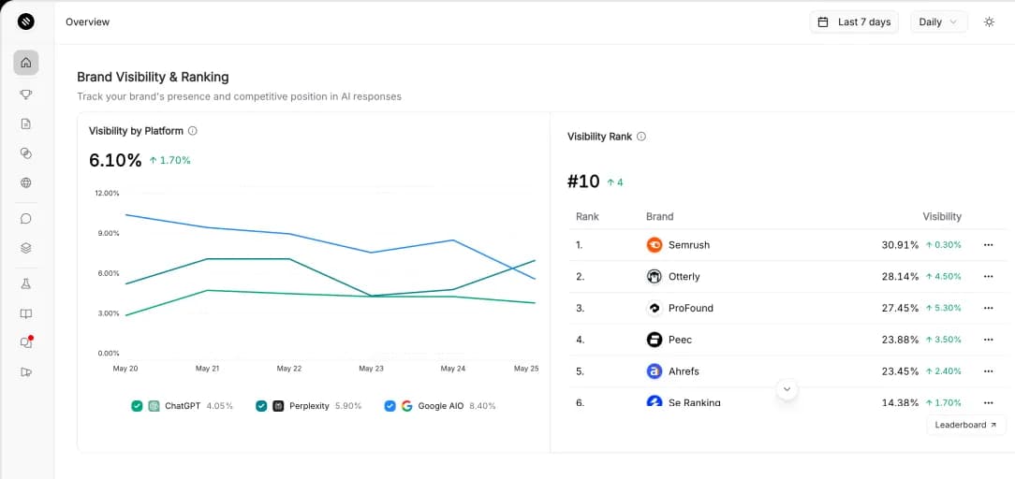
Task: Click the app logo in the sidebar
Action: coord(26,22)
